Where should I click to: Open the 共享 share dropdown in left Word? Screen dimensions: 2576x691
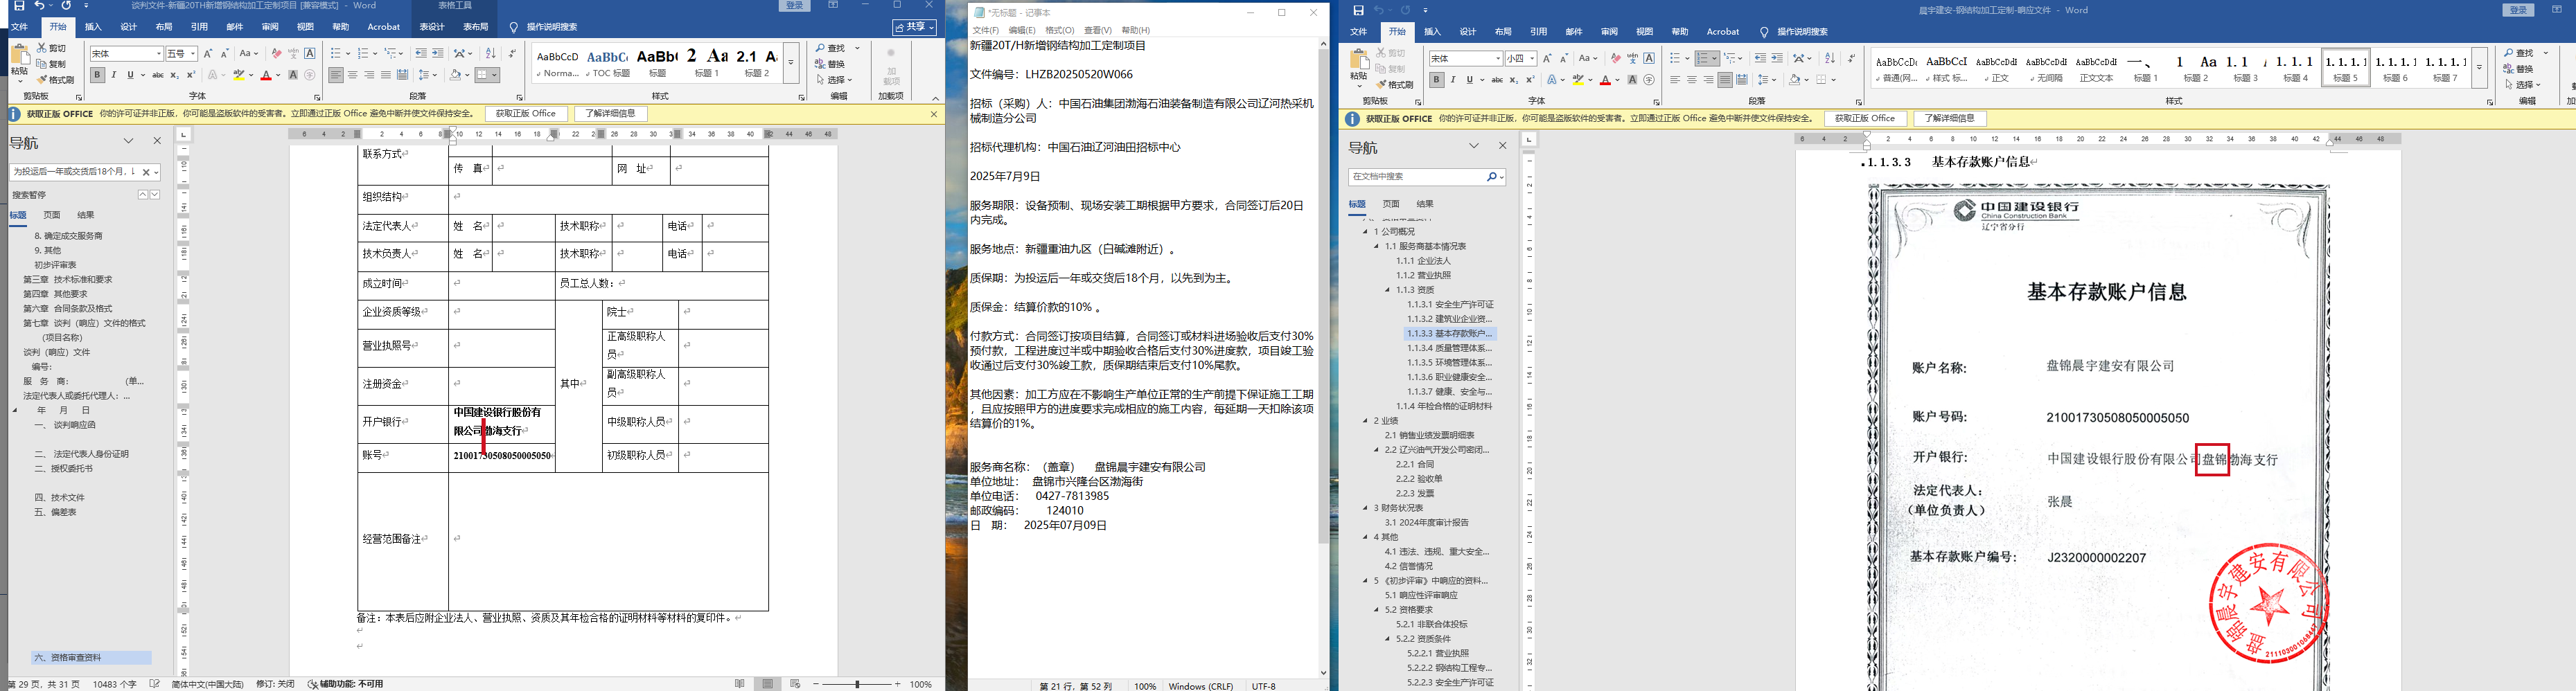pos(915,27)
